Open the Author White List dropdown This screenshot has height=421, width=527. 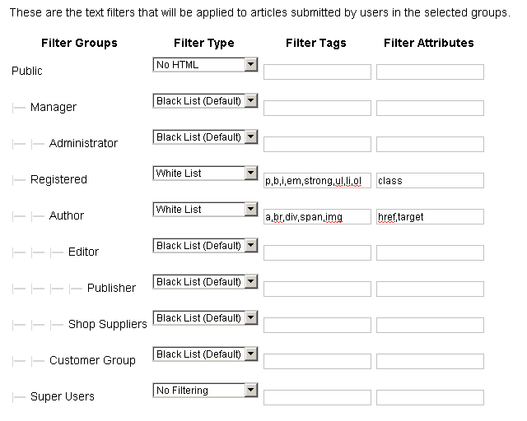[x=206, y=210]
